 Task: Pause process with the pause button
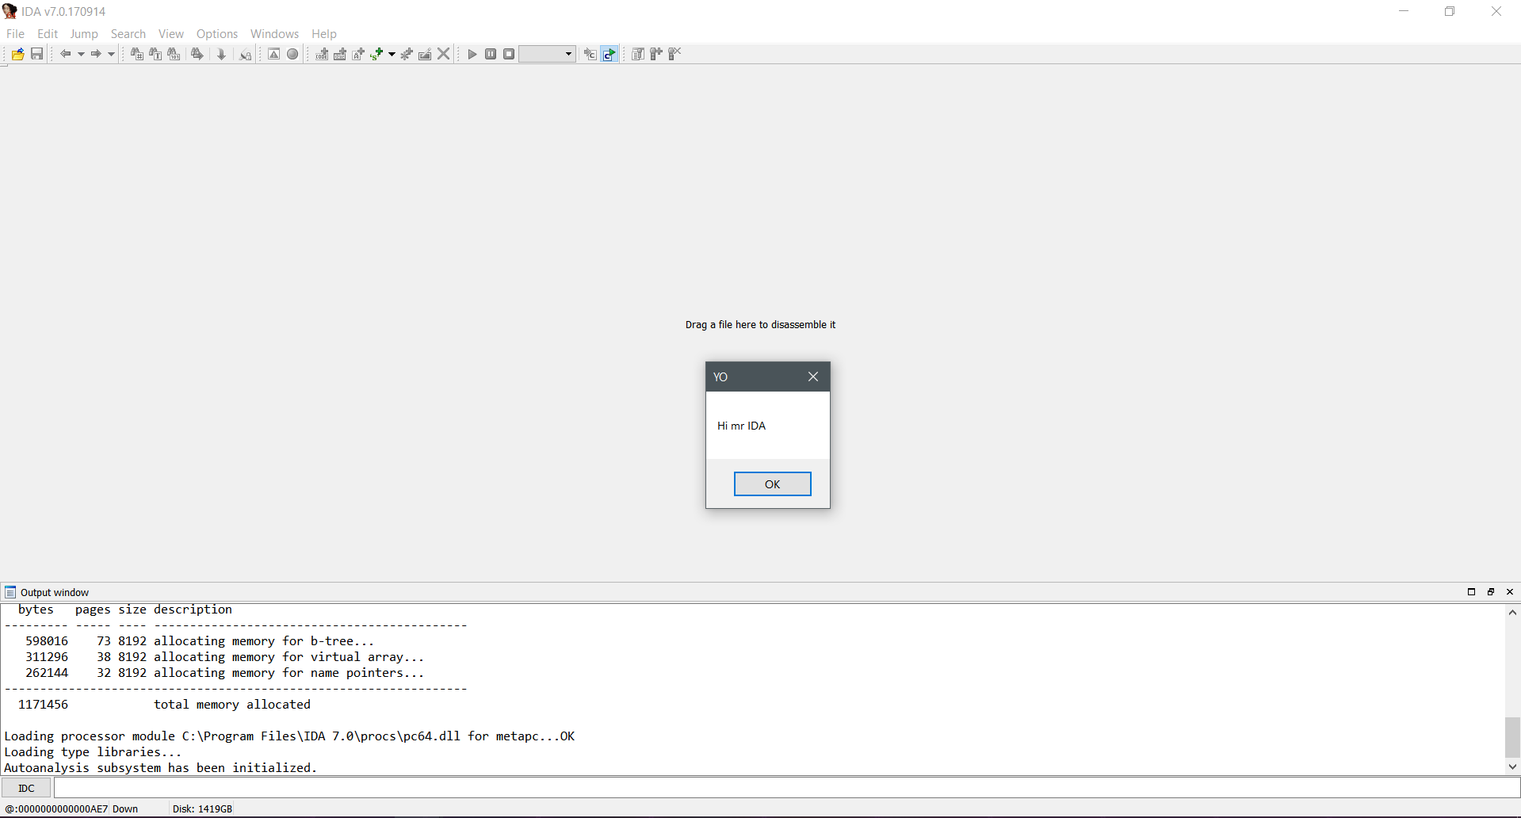point(491,54)
